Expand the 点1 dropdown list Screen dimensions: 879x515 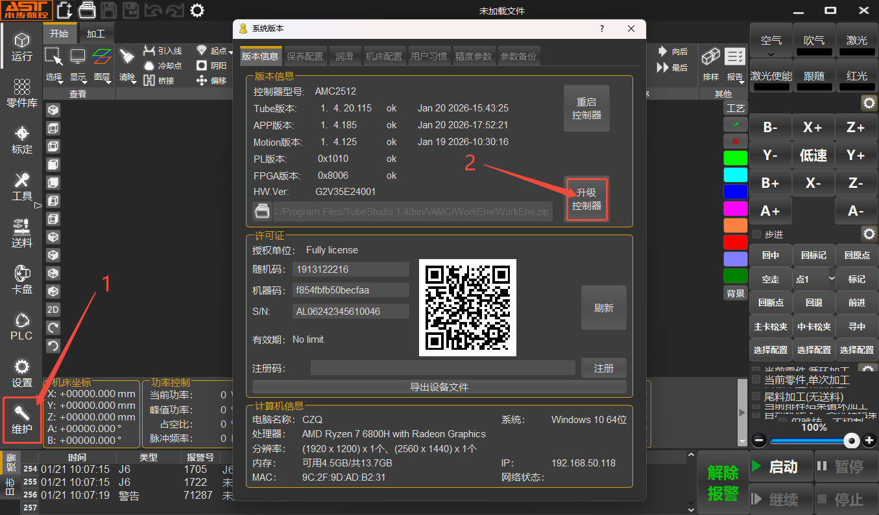(832, 279)
